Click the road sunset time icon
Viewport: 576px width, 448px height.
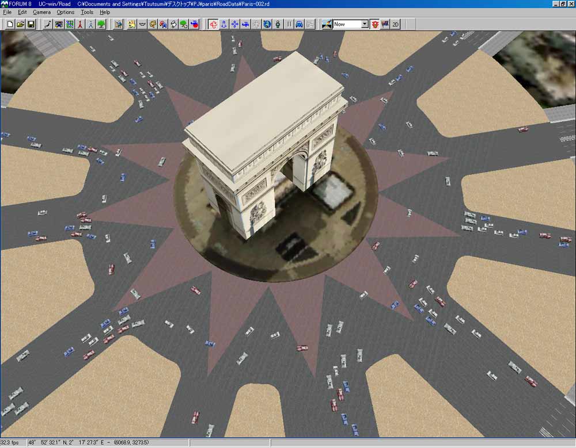click(x=327, y=24)
